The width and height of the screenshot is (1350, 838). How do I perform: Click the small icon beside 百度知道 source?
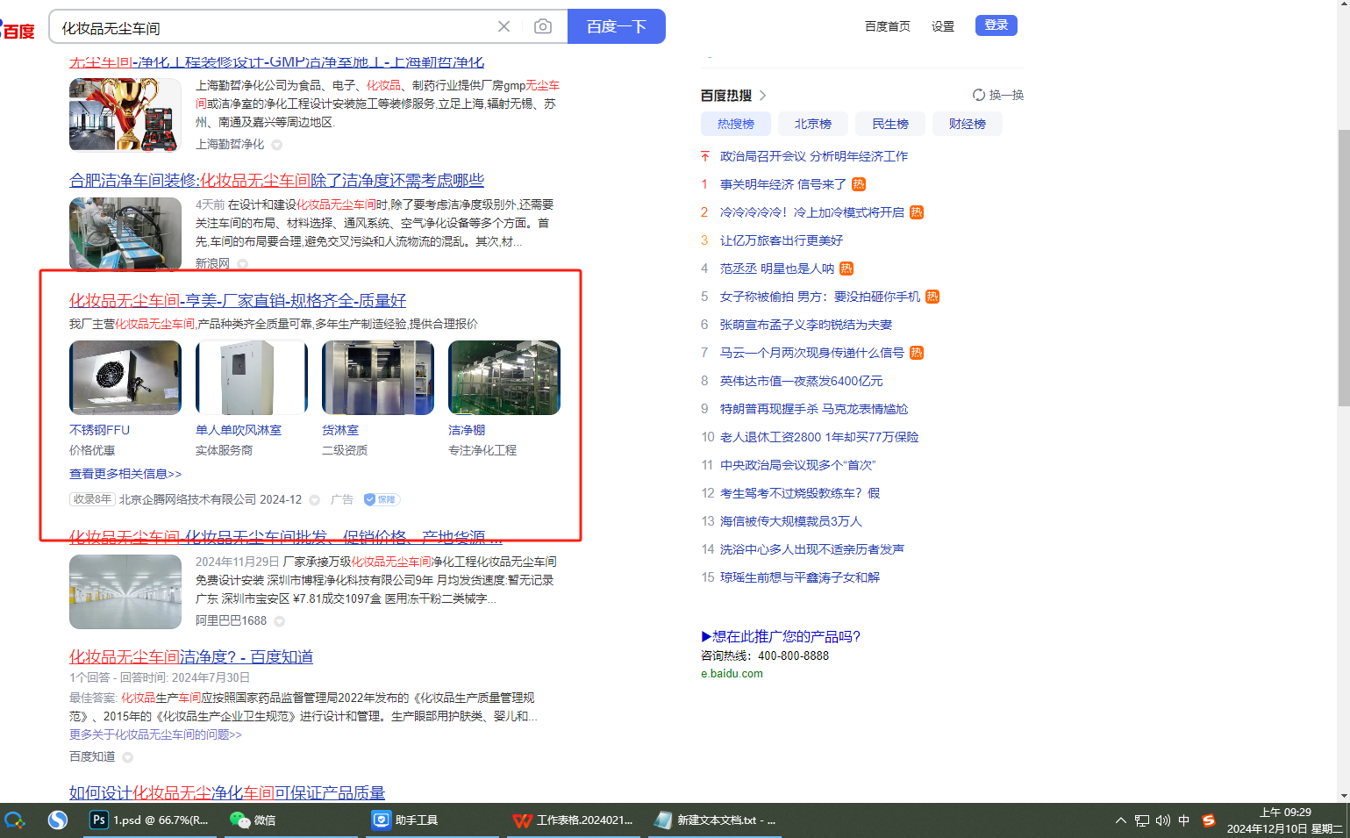coord(128,757)
